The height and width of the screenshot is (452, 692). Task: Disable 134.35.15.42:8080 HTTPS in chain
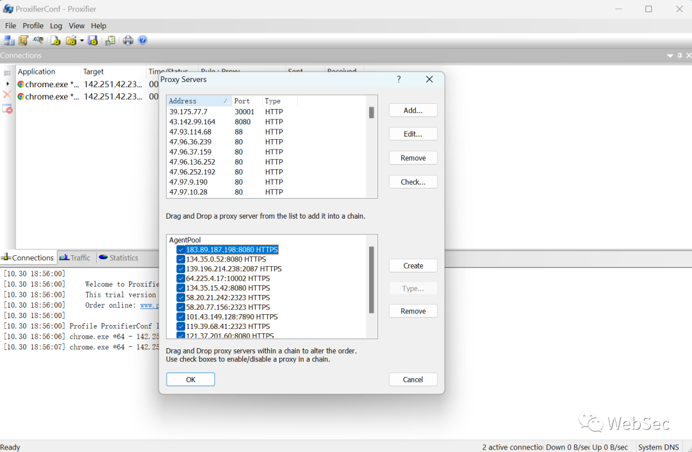click(x=181, y=289)
